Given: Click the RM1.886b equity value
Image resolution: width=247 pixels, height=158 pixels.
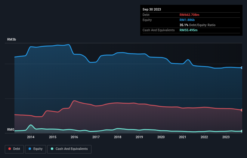Looking at the screenshot, I should 187,20.
